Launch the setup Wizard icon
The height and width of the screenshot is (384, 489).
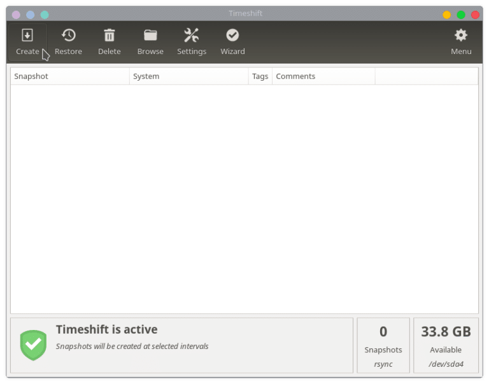[x=232, y=36]
